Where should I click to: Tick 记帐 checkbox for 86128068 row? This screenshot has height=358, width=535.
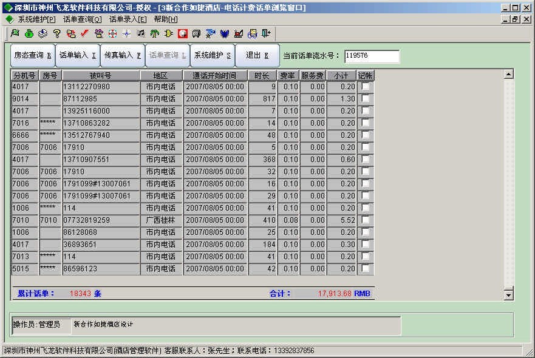coord(366,232)
